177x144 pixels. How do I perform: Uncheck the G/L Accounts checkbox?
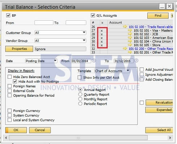pos(93,16)
